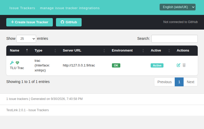Toggle the Active status badge
Image resolution: width=204 pixels, height=129 pixels.
coord(157,65)
